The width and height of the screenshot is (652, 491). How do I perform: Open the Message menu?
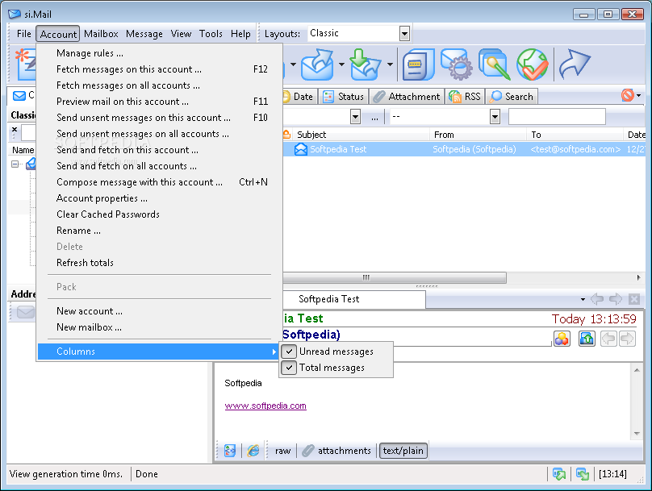click(144, 34)
